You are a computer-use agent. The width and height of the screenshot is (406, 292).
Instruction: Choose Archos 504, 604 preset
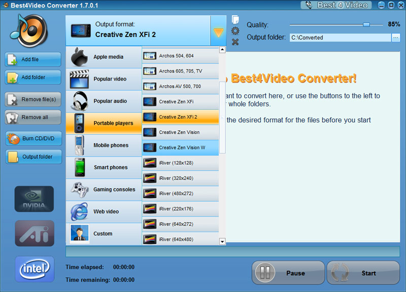(x=181, y=56)
